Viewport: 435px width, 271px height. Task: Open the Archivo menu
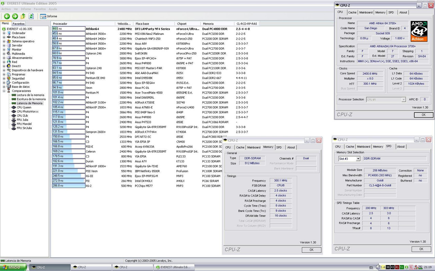point(6,9)
